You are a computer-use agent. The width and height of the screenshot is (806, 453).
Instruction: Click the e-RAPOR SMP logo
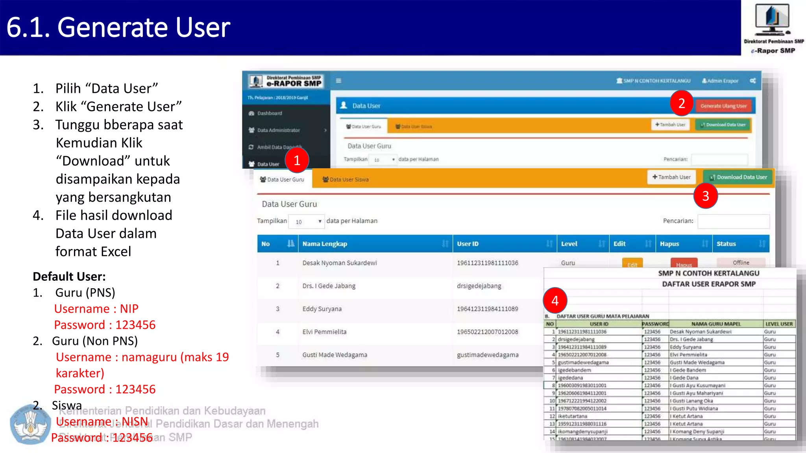pos(287,81)
